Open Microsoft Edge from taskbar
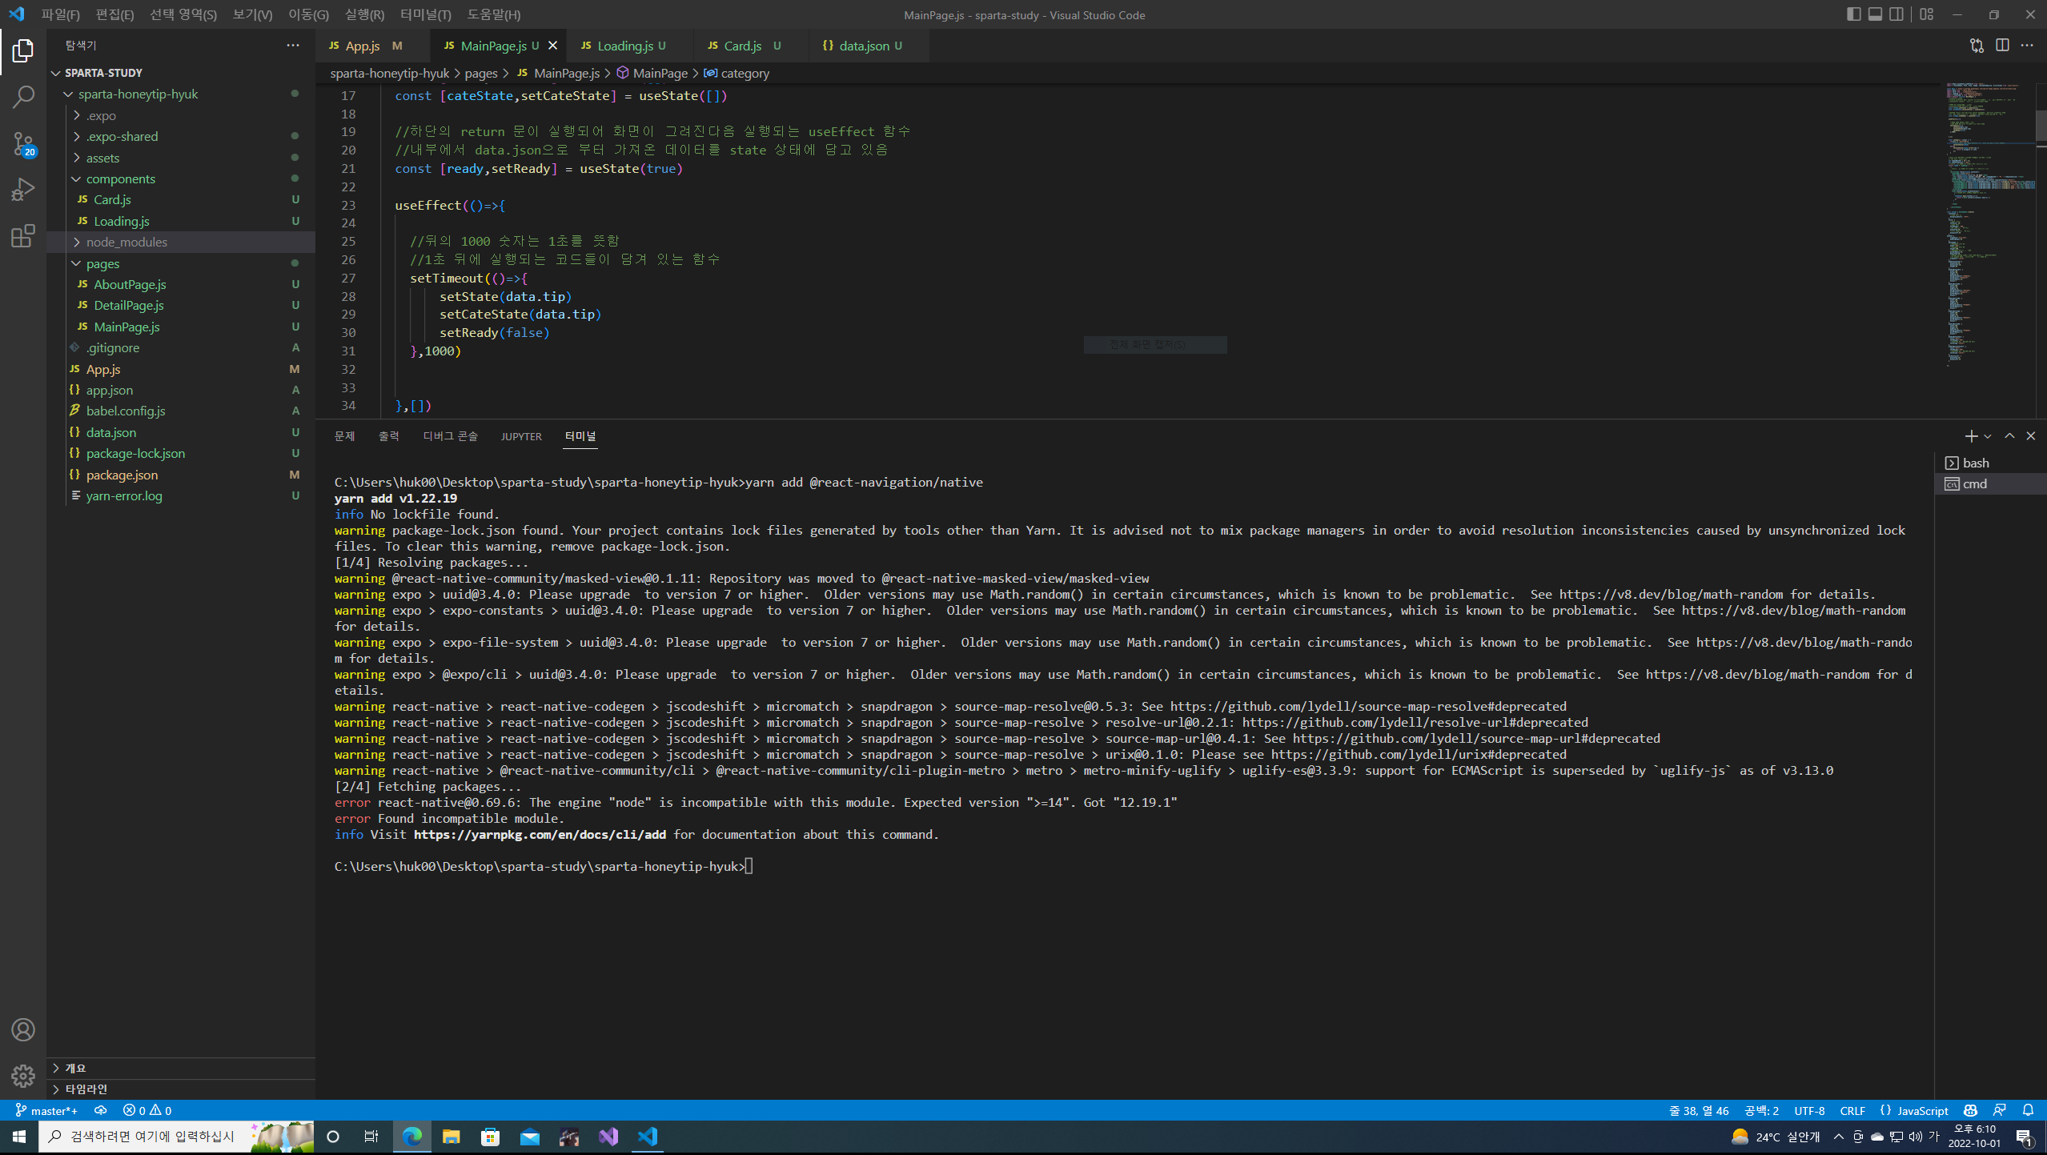 click(412, 1137)
